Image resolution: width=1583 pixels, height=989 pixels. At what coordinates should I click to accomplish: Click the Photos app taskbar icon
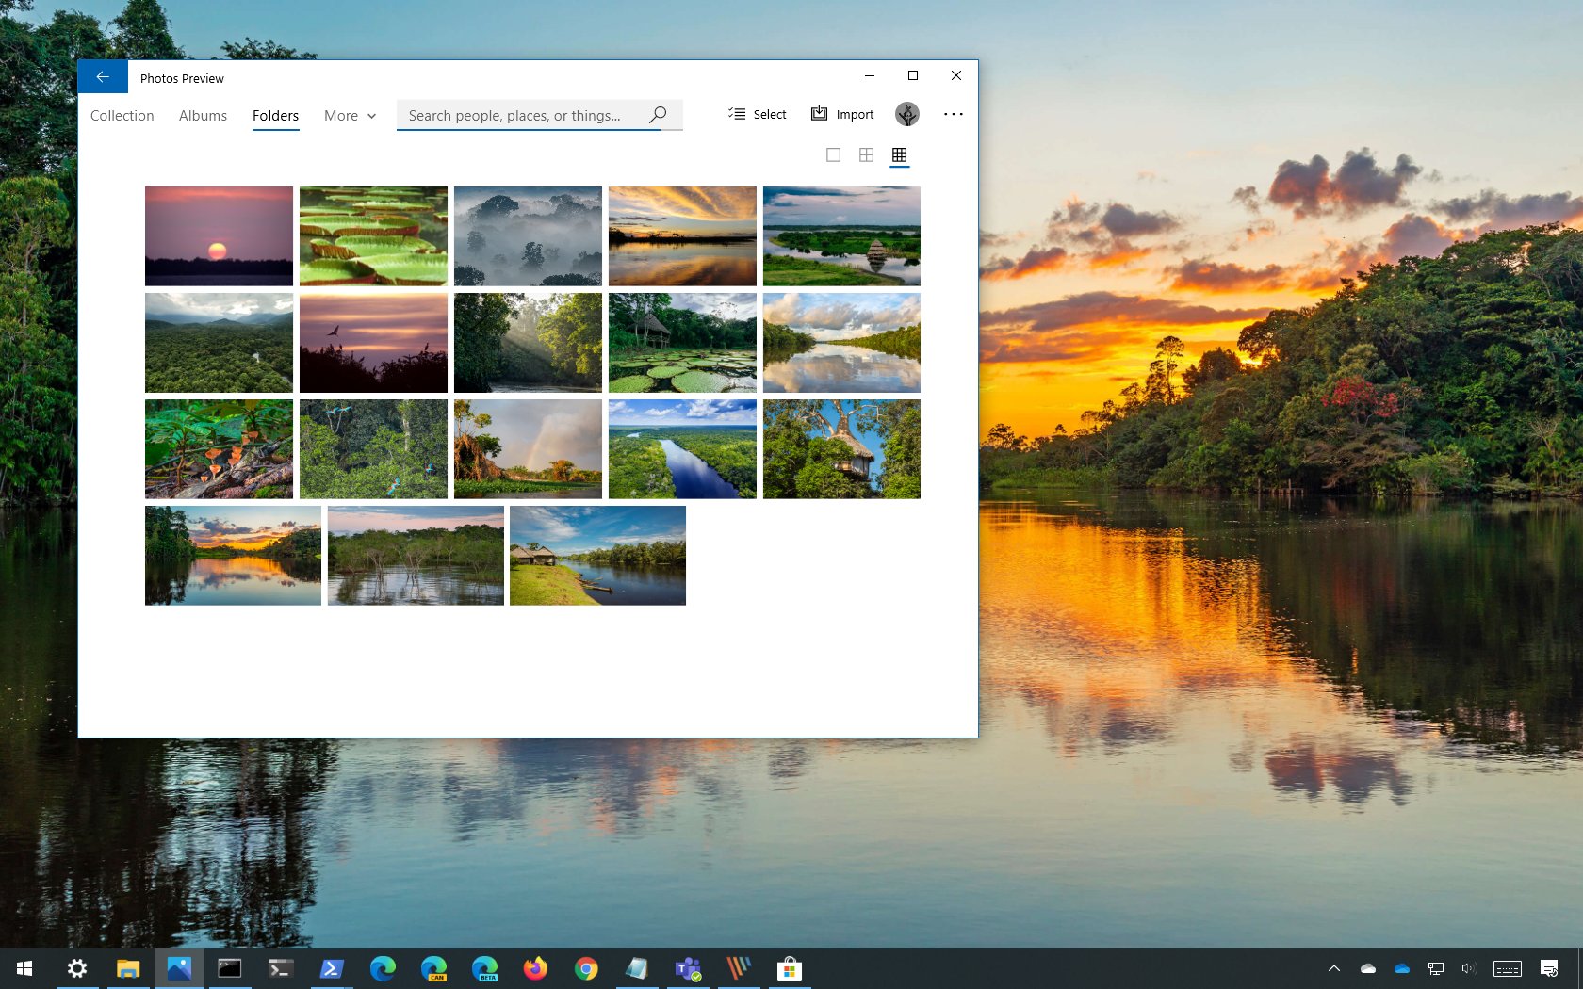coord(179,968)
